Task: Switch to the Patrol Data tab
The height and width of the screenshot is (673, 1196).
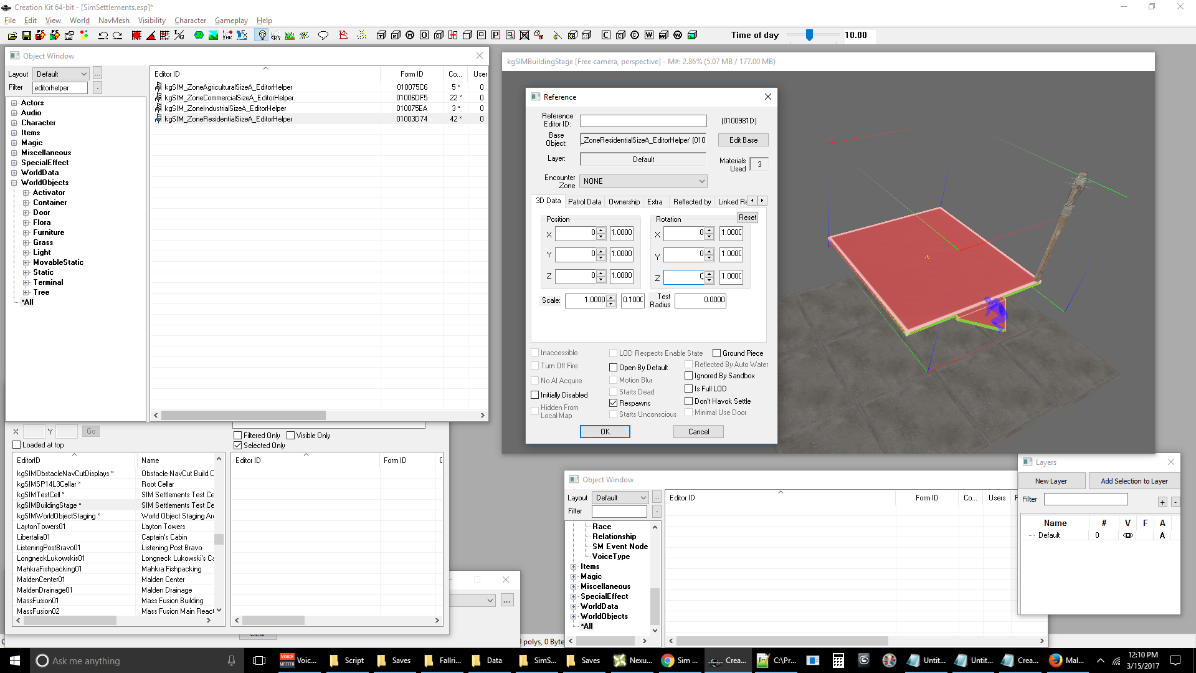Action: click(584, 202)
